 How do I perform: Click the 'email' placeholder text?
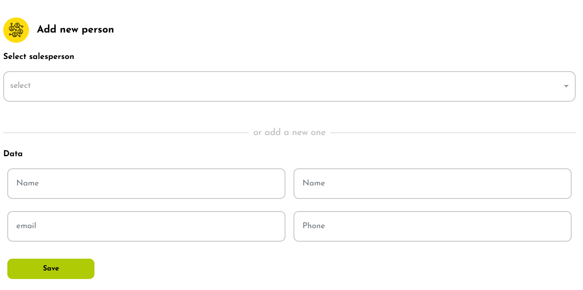pos(26,226)
